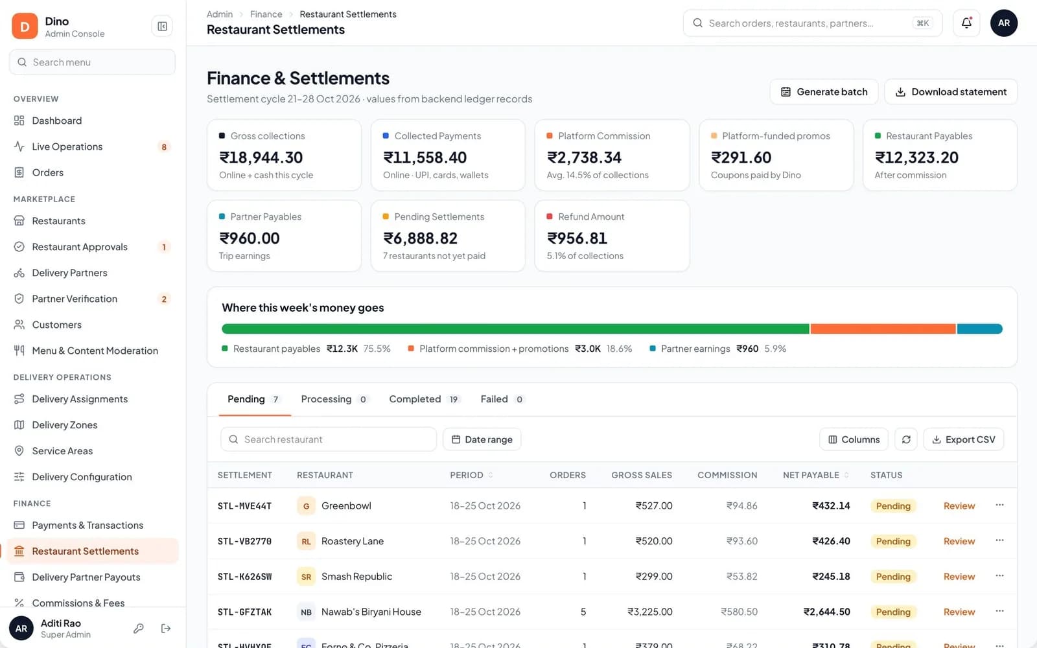Image resolution: width=1037 pixels, height=648 pixels.
Task: Switch to the Processing tab
Action: pyautogui.click(x=334, y=399)
